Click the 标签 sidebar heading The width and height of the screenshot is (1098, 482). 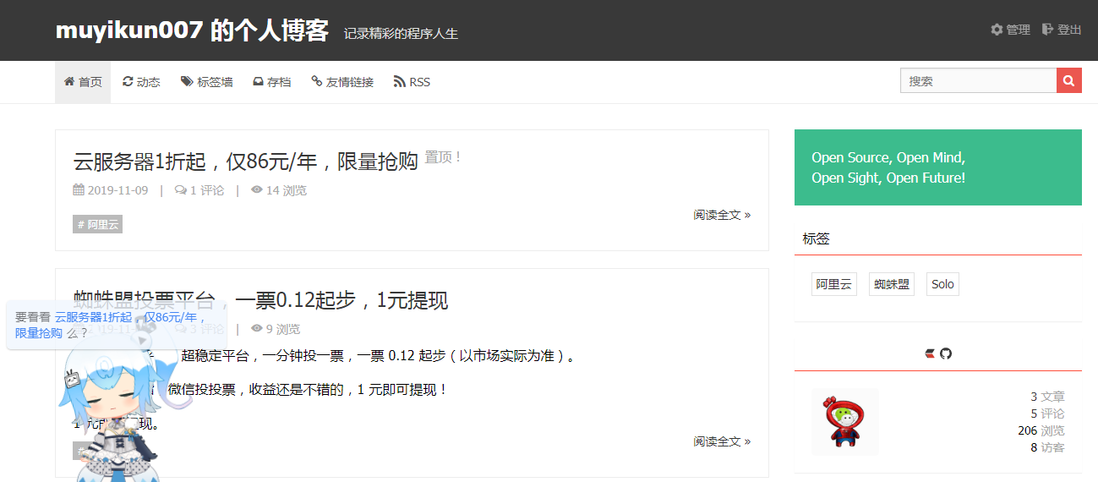pyautogui.click(x=817, y=239)
